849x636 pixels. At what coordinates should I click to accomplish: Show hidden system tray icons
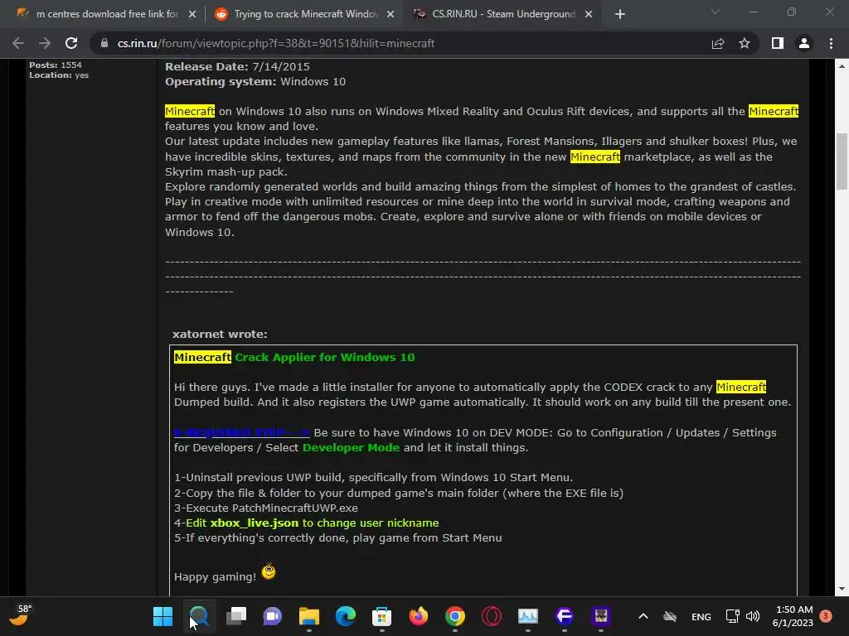point(643,616)
